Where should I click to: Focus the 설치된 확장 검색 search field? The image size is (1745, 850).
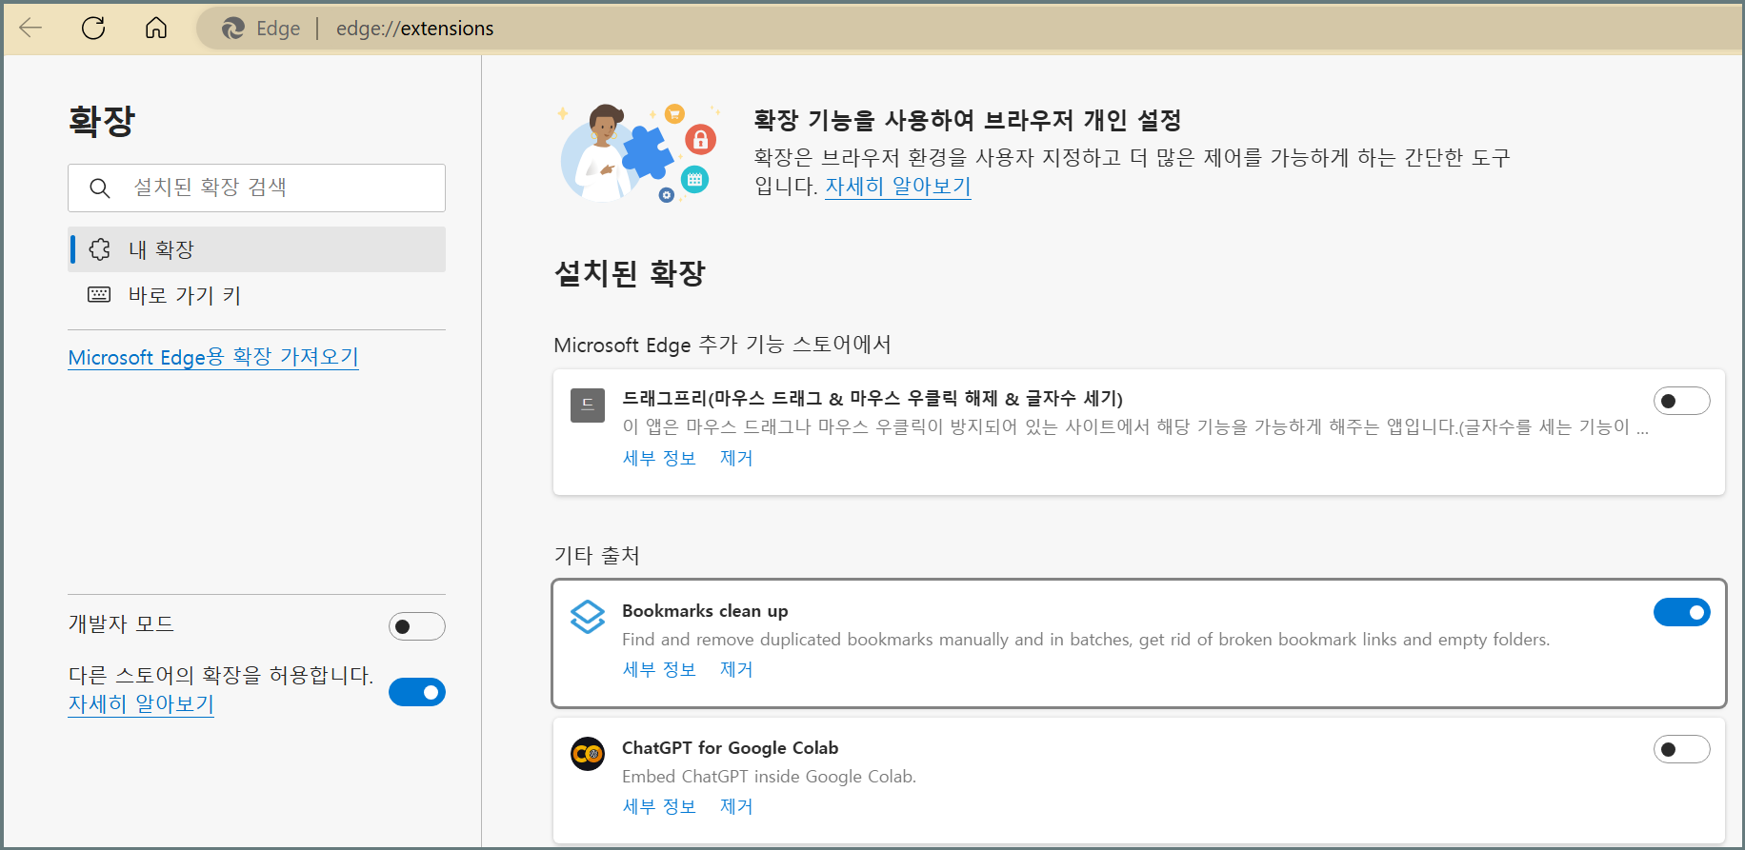[257, 188]
